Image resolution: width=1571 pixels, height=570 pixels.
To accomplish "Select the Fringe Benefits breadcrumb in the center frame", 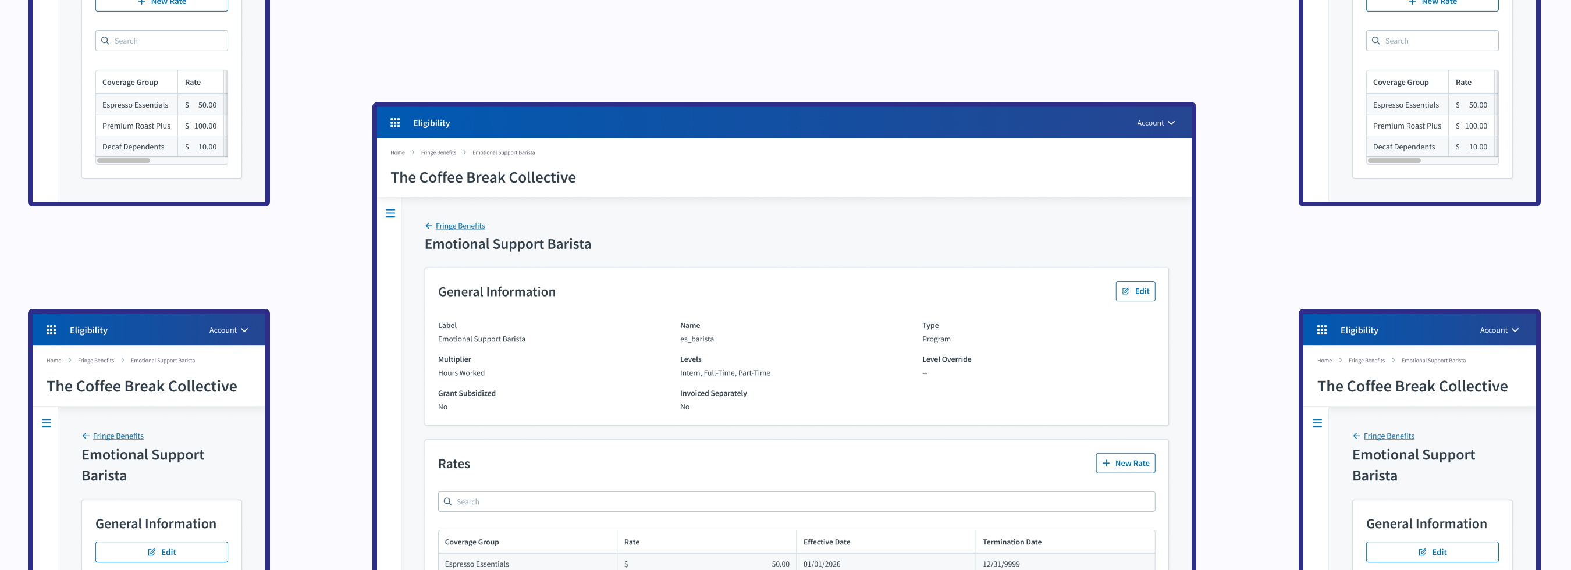I will [438, 152].
